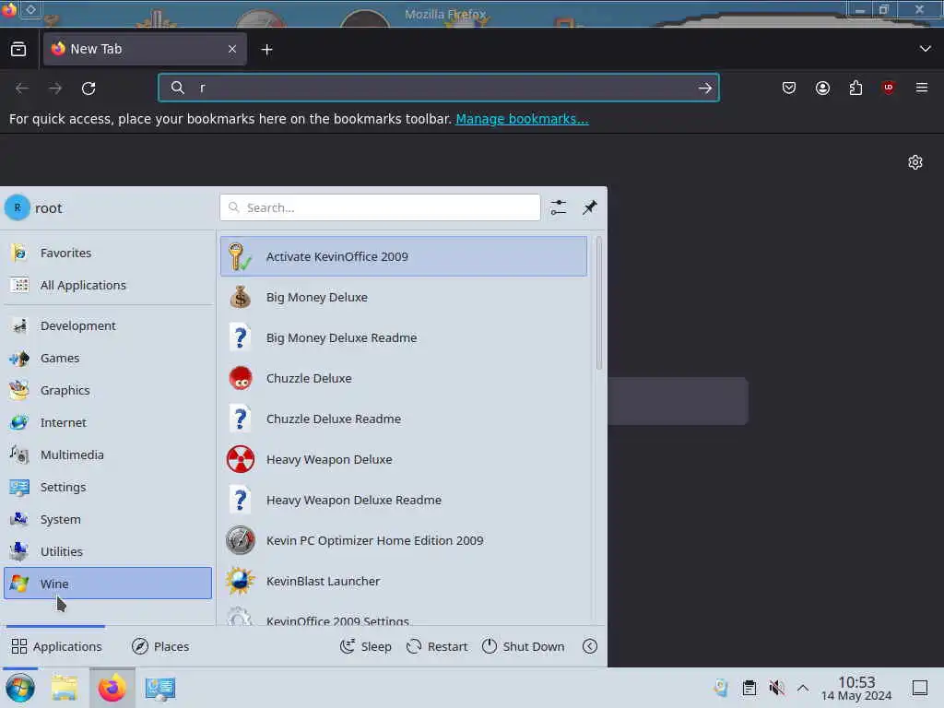Open a new Firefox tab
Image resolution: width=944 pixels, height=708 pixels.
[266, 50]
